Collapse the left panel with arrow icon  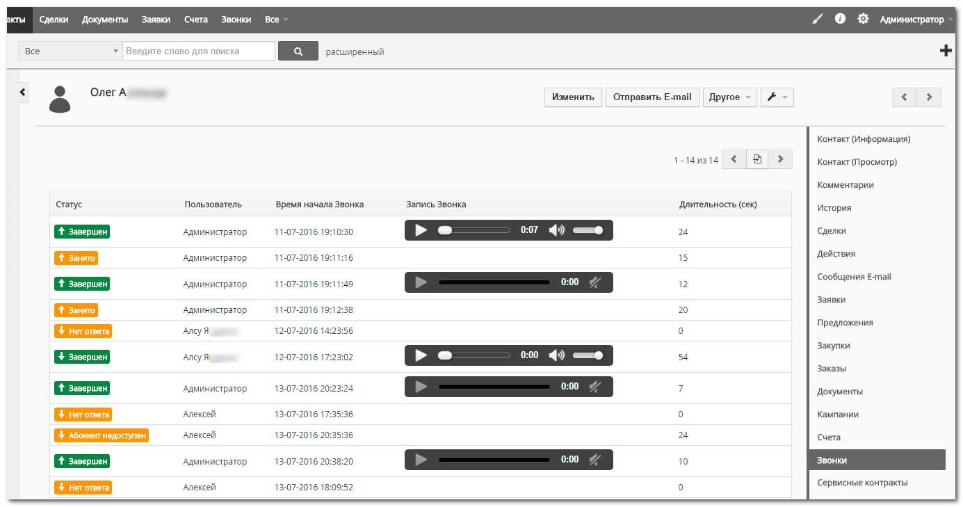click(22, 92)
